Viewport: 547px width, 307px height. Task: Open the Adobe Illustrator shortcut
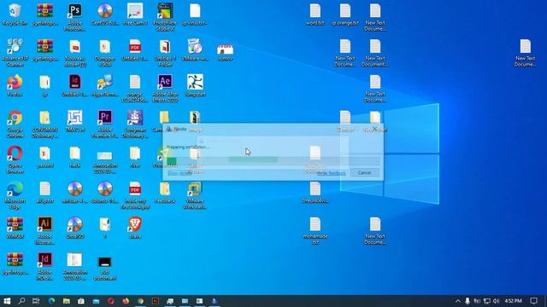[x=44, y=230]
